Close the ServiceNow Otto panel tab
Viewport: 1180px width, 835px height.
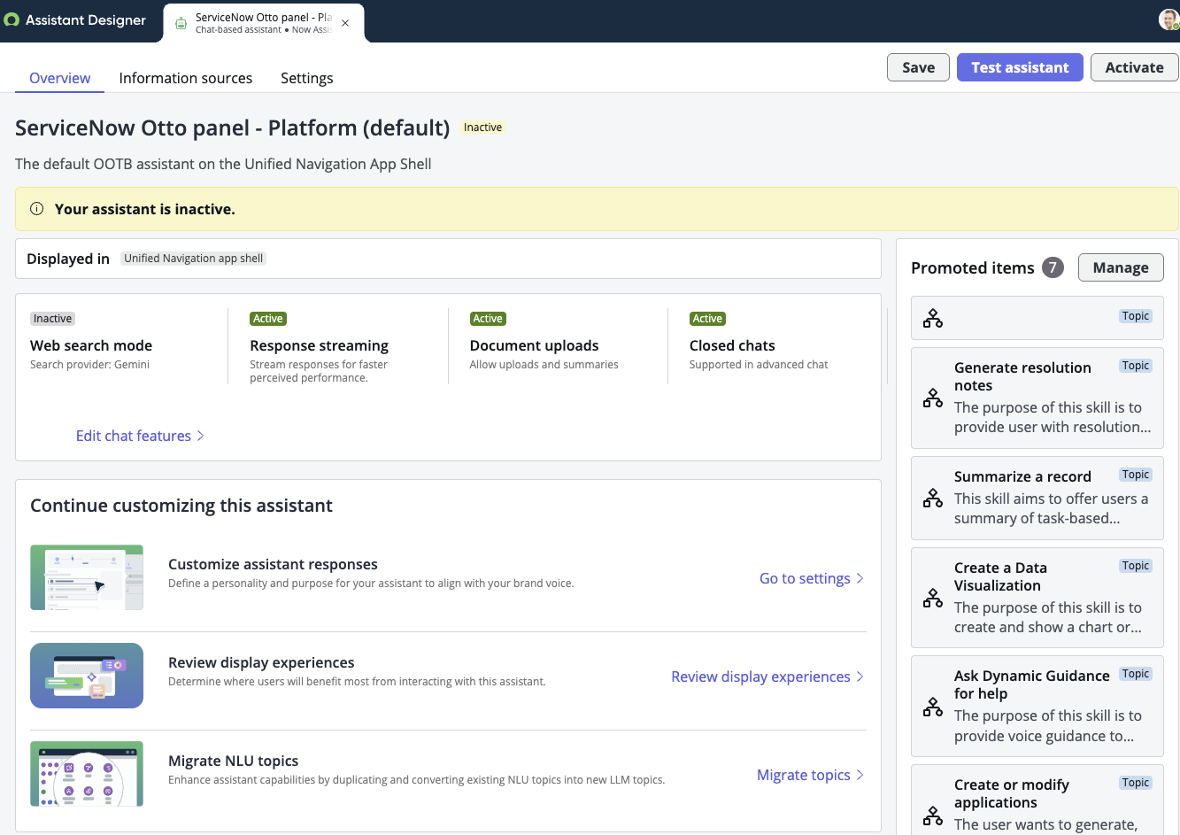[x=345, y=23]
